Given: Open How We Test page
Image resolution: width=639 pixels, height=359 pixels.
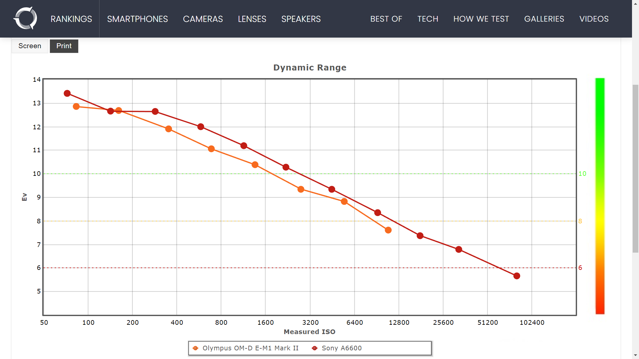Looking at the screenshot, I should pyautogui.click(x=481, y=19).
